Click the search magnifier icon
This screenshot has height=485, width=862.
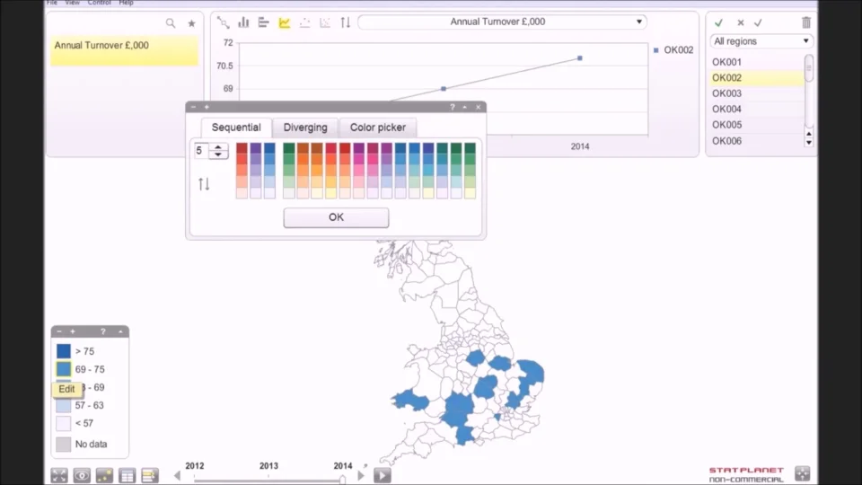(x=171, y=23)
